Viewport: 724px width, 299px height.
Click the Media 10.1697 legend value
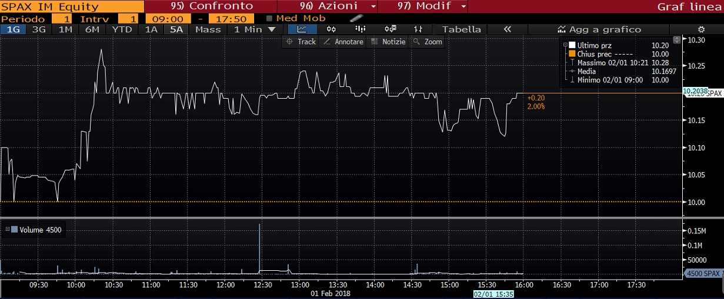[664, 71]
